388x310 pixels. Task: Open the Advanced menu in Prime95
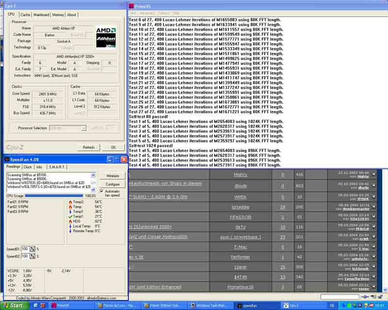[147, 13]
